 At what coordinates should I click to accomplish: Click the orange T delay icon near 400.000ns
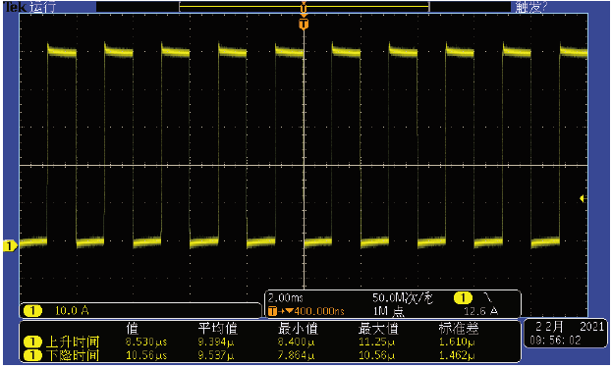[272, 311]
